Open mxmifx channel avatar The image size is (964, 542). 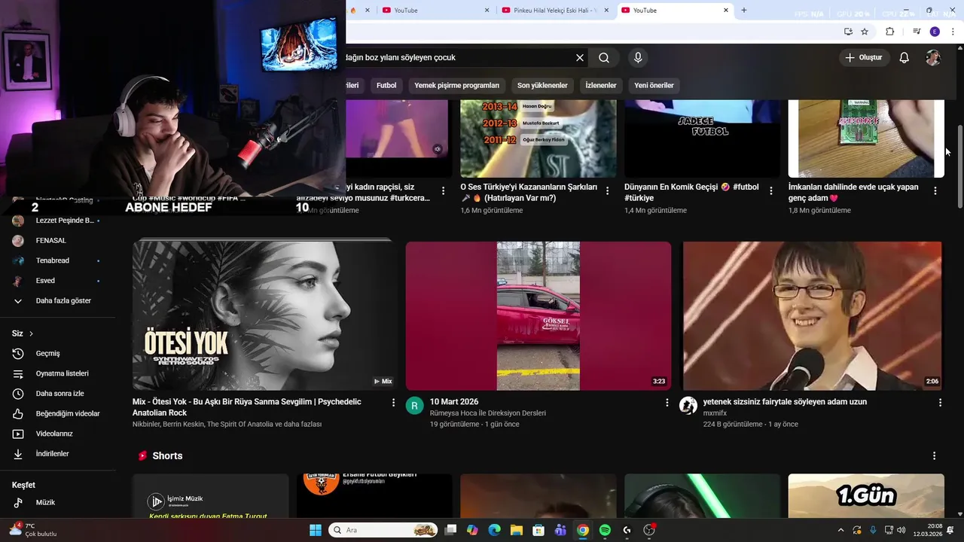(x=688, y=406)
